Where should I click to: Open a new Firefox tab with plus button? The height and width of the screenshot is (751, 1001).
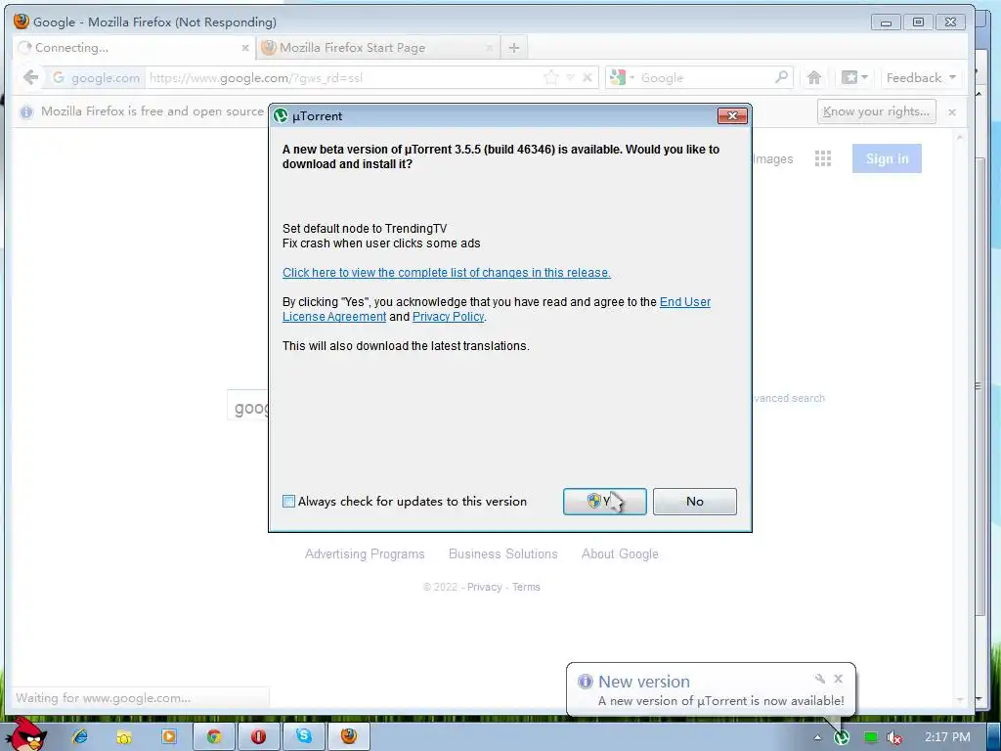(x=514, y=48)
